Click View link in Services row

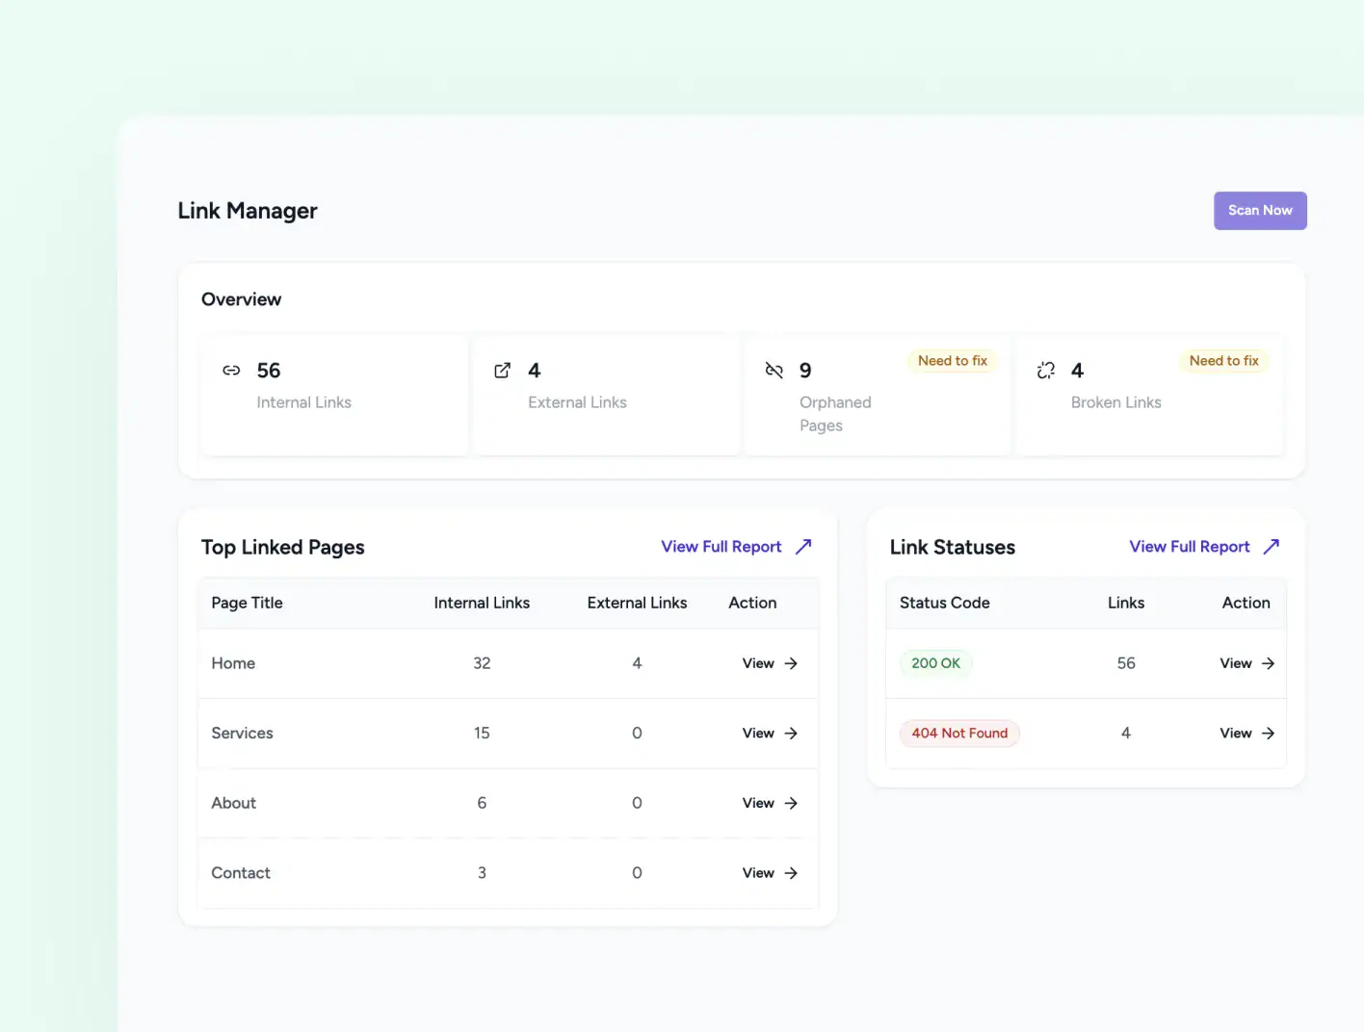click(758, 734)
